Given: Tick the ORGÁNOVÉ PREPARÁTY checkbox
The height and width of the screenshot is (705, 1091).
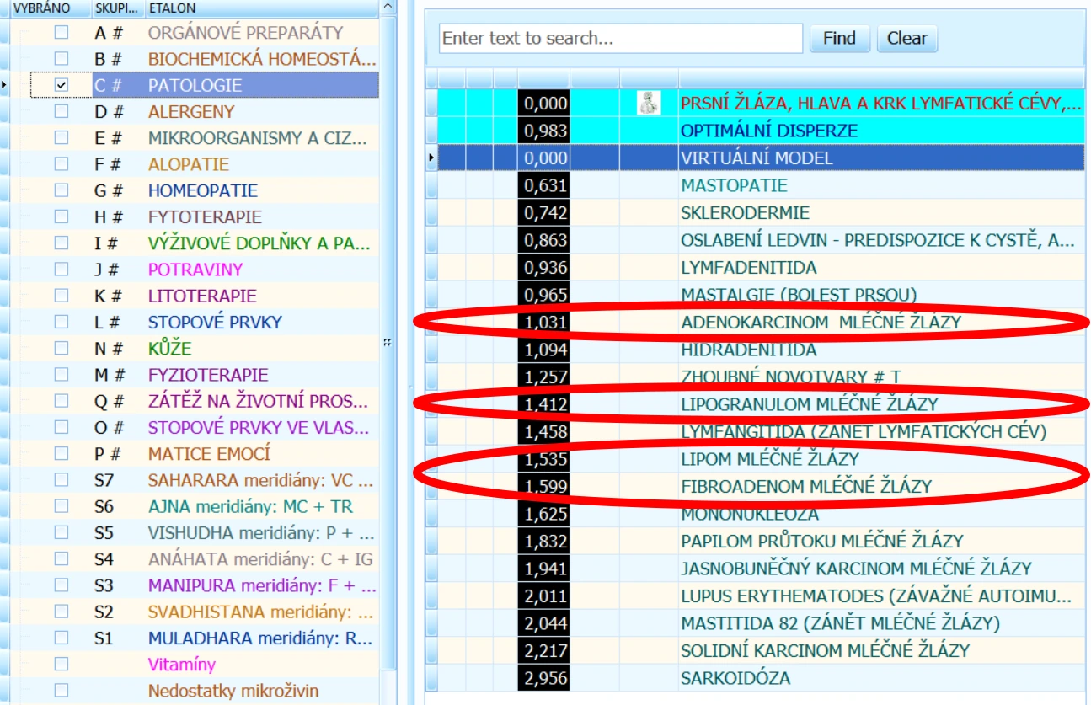Looking at the screenshot, I should [61, 33].
